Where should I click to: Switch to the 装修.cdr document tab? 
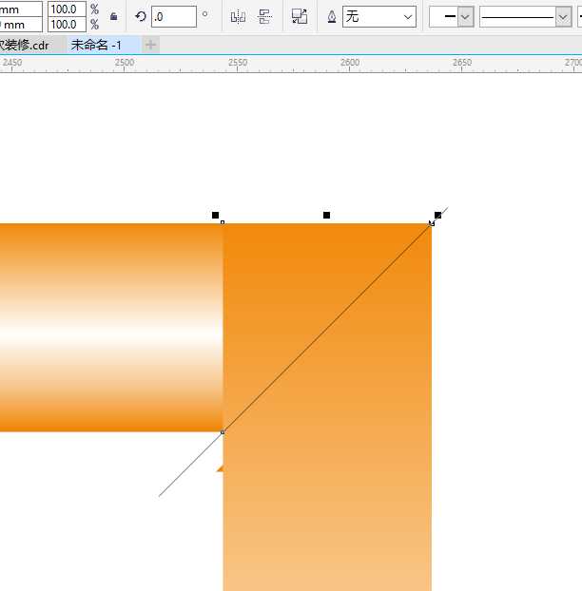click(27, 45)
